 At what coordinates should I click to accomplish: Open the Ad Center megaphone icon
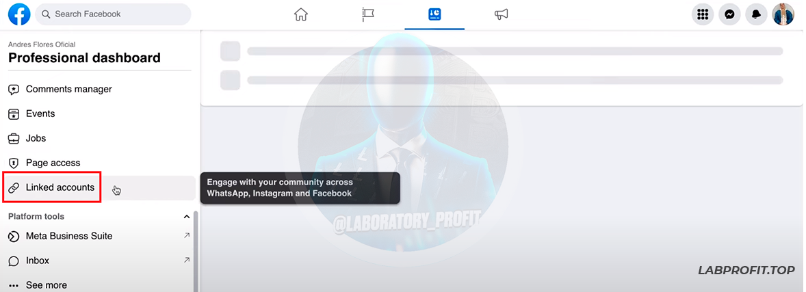[x=501, y=14]
